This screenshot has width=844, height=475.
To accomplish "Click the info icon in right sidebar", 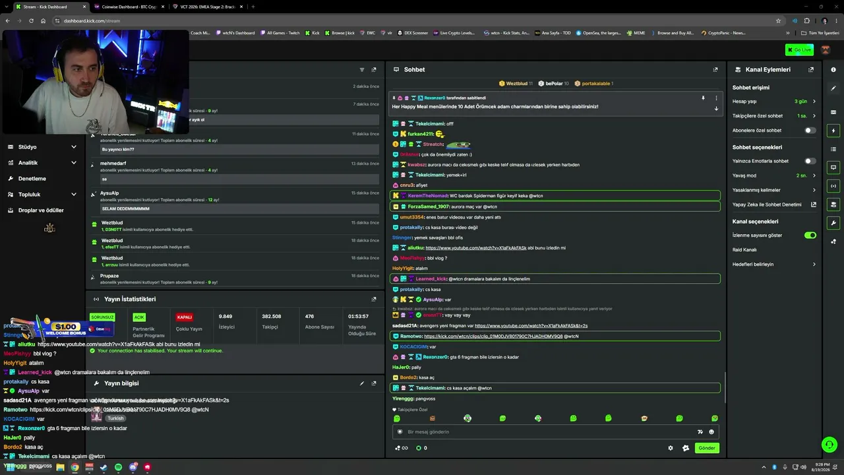I will pyautogui.click(x=833, y=69).
